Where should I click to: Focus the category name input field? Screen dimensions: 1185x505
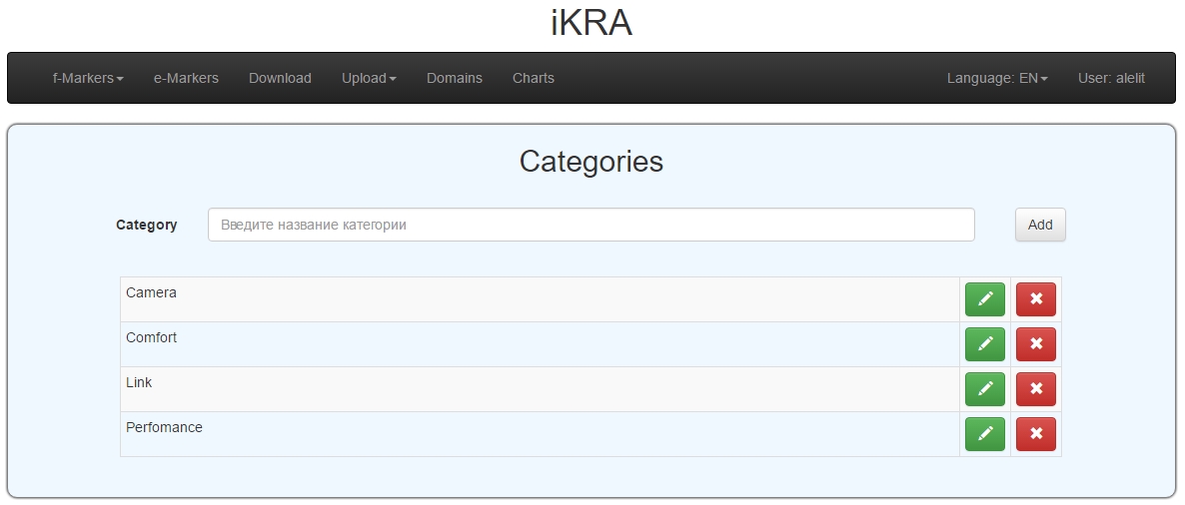[x=591, y=225]
